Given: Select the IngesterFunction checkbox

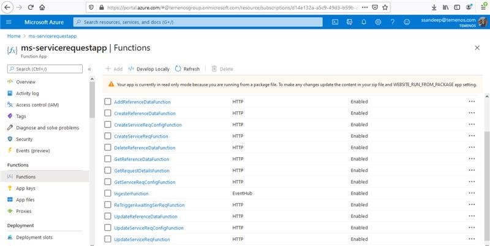Looking at the screenshot, I should (x=108, y=193).
